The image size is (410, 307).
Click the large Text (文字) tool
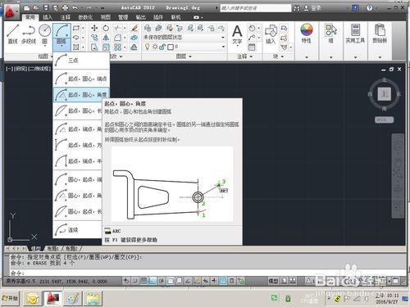click(237, 34)
